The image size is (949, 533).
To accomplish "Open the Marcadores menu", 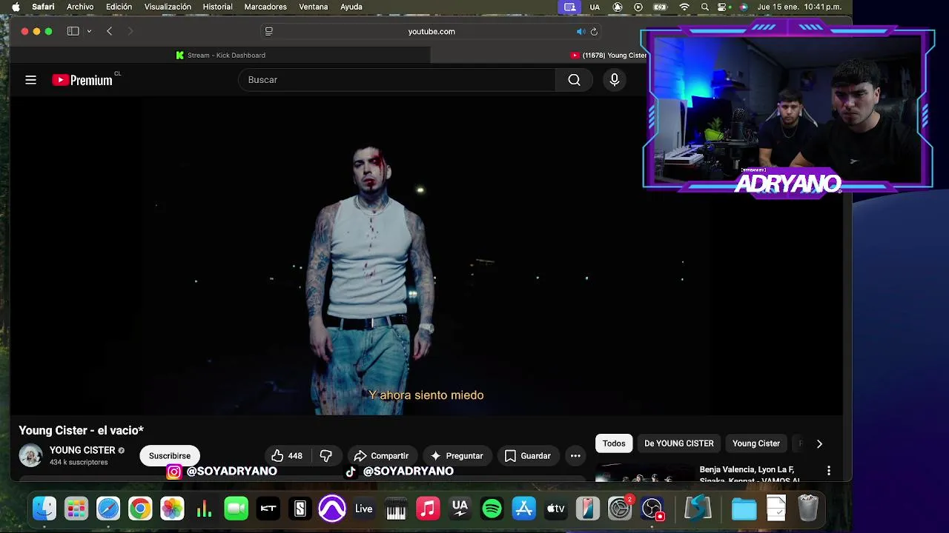I will click(265, 7).
